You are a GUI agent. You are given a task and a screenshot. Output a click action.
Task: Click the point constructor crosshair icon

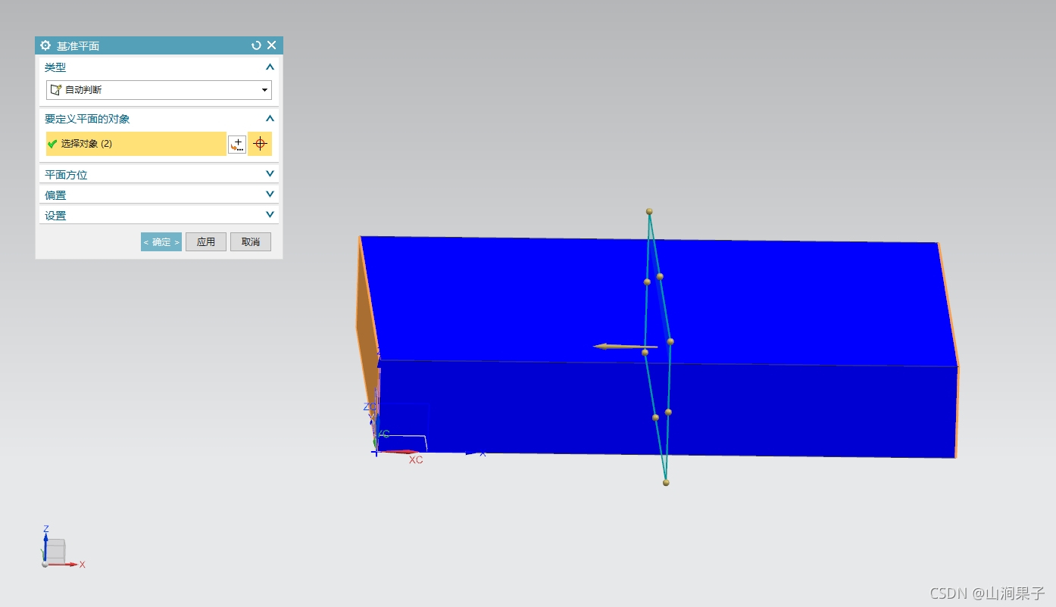click(x=260, y=144)
